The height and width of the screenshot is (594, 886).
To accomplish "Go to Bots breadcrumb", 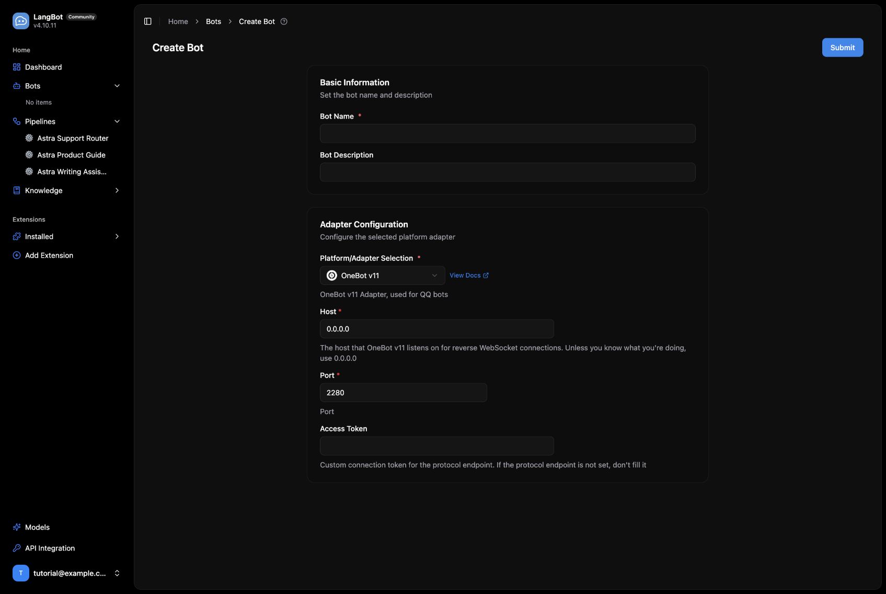I will 213,21.
